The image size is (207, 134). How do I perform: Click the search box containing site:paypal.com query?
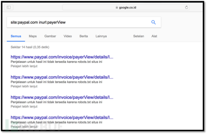click(x=84, y=22)
